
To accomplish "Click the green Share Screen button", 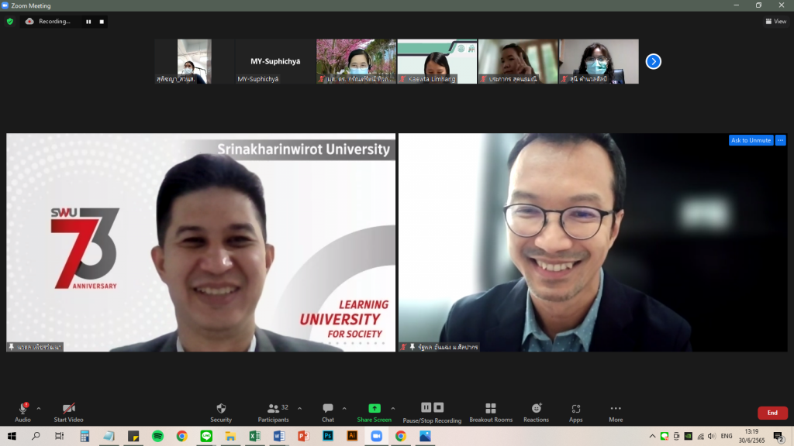I will [375, 412].
